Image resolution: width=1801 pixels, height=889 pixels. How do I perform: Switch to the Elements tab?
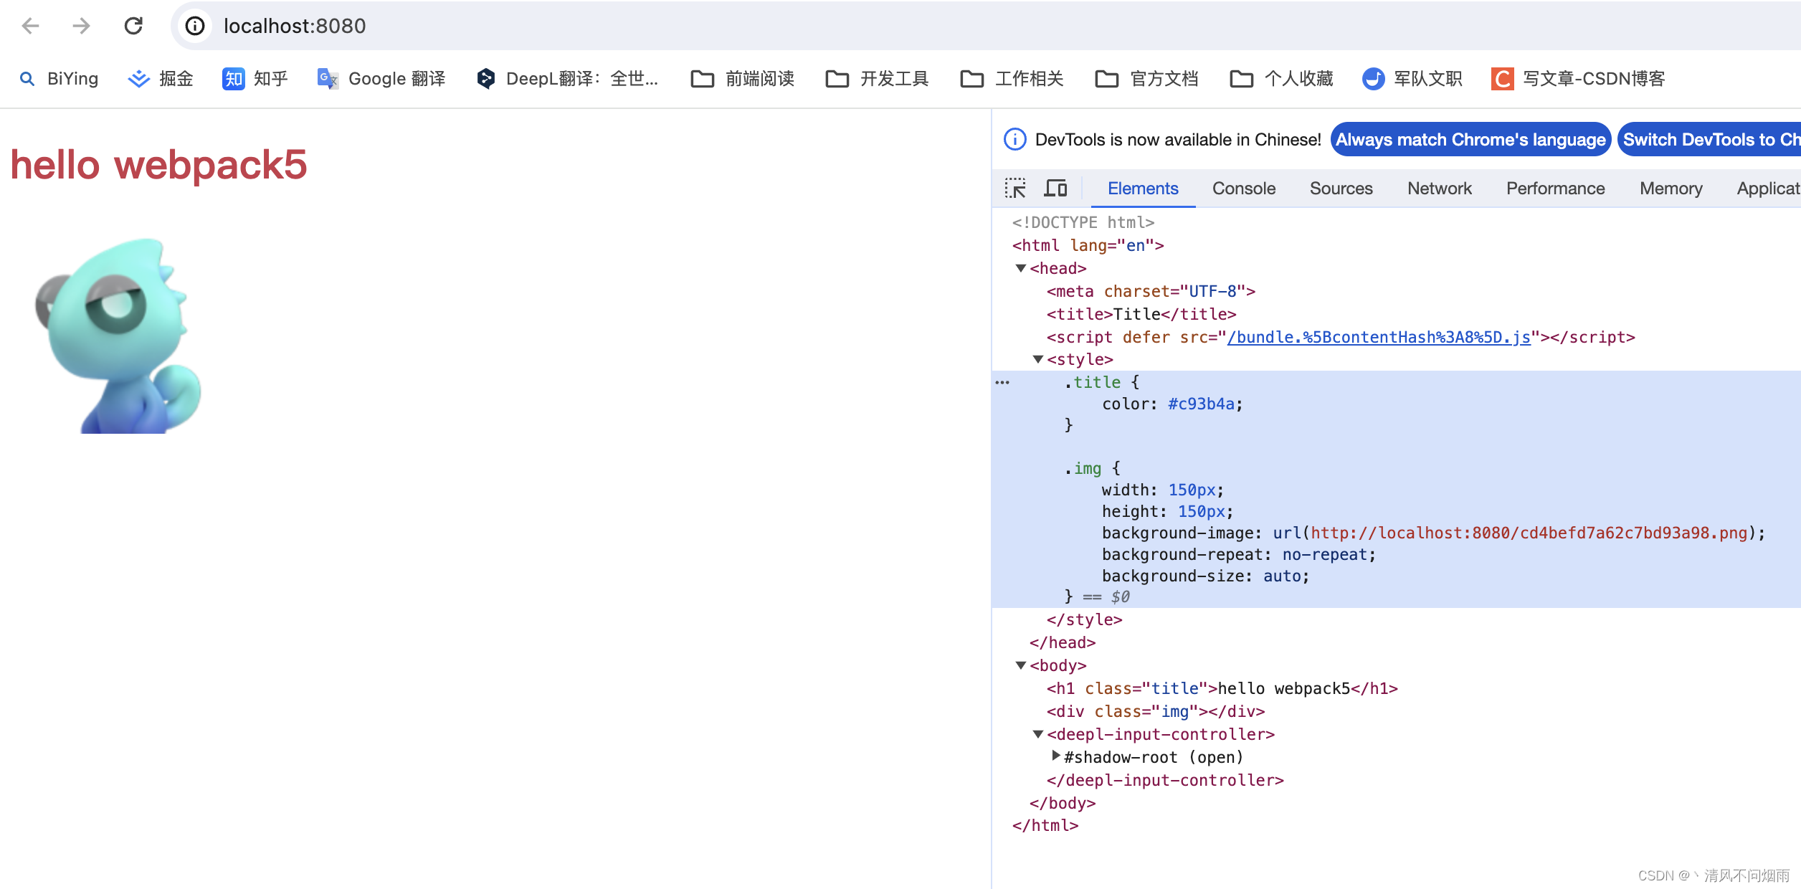point(1143,189)
